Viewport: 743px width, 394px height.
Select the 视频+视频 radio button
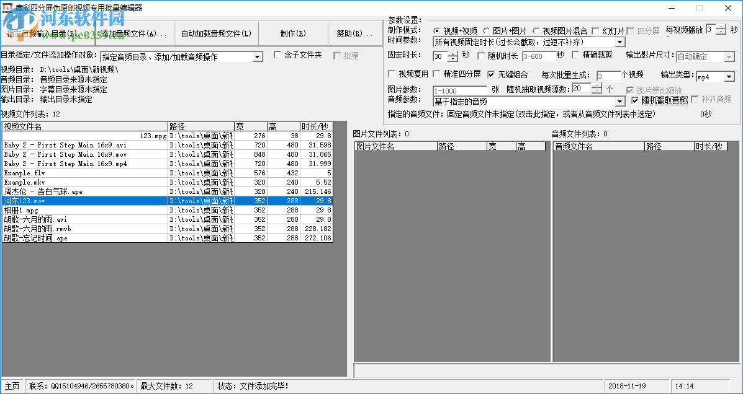tap(436, 31)
